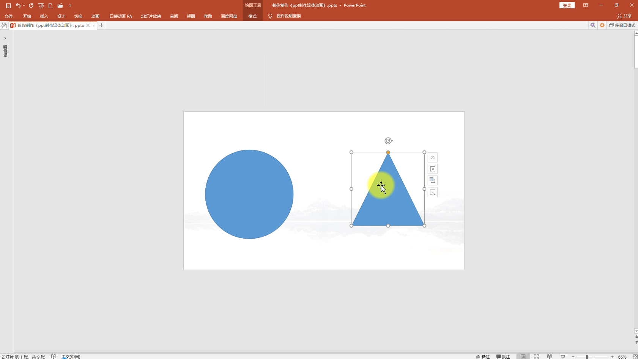Image resolution: width=638 pixels, height=359 pixels.
Task: Click the 登录 sign-in button
Action: (567, 5)
